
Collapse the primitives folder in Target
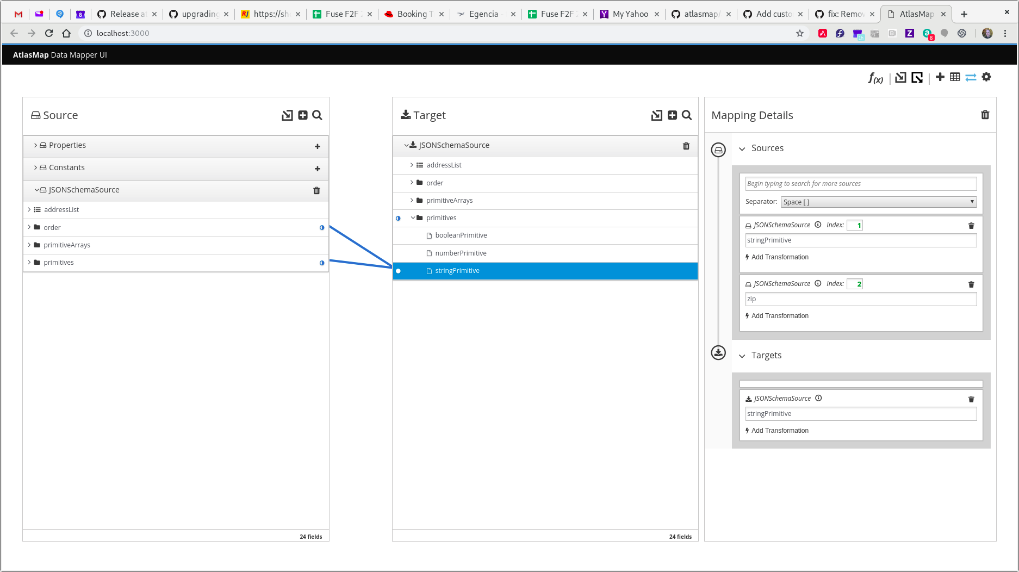point(413,217)
